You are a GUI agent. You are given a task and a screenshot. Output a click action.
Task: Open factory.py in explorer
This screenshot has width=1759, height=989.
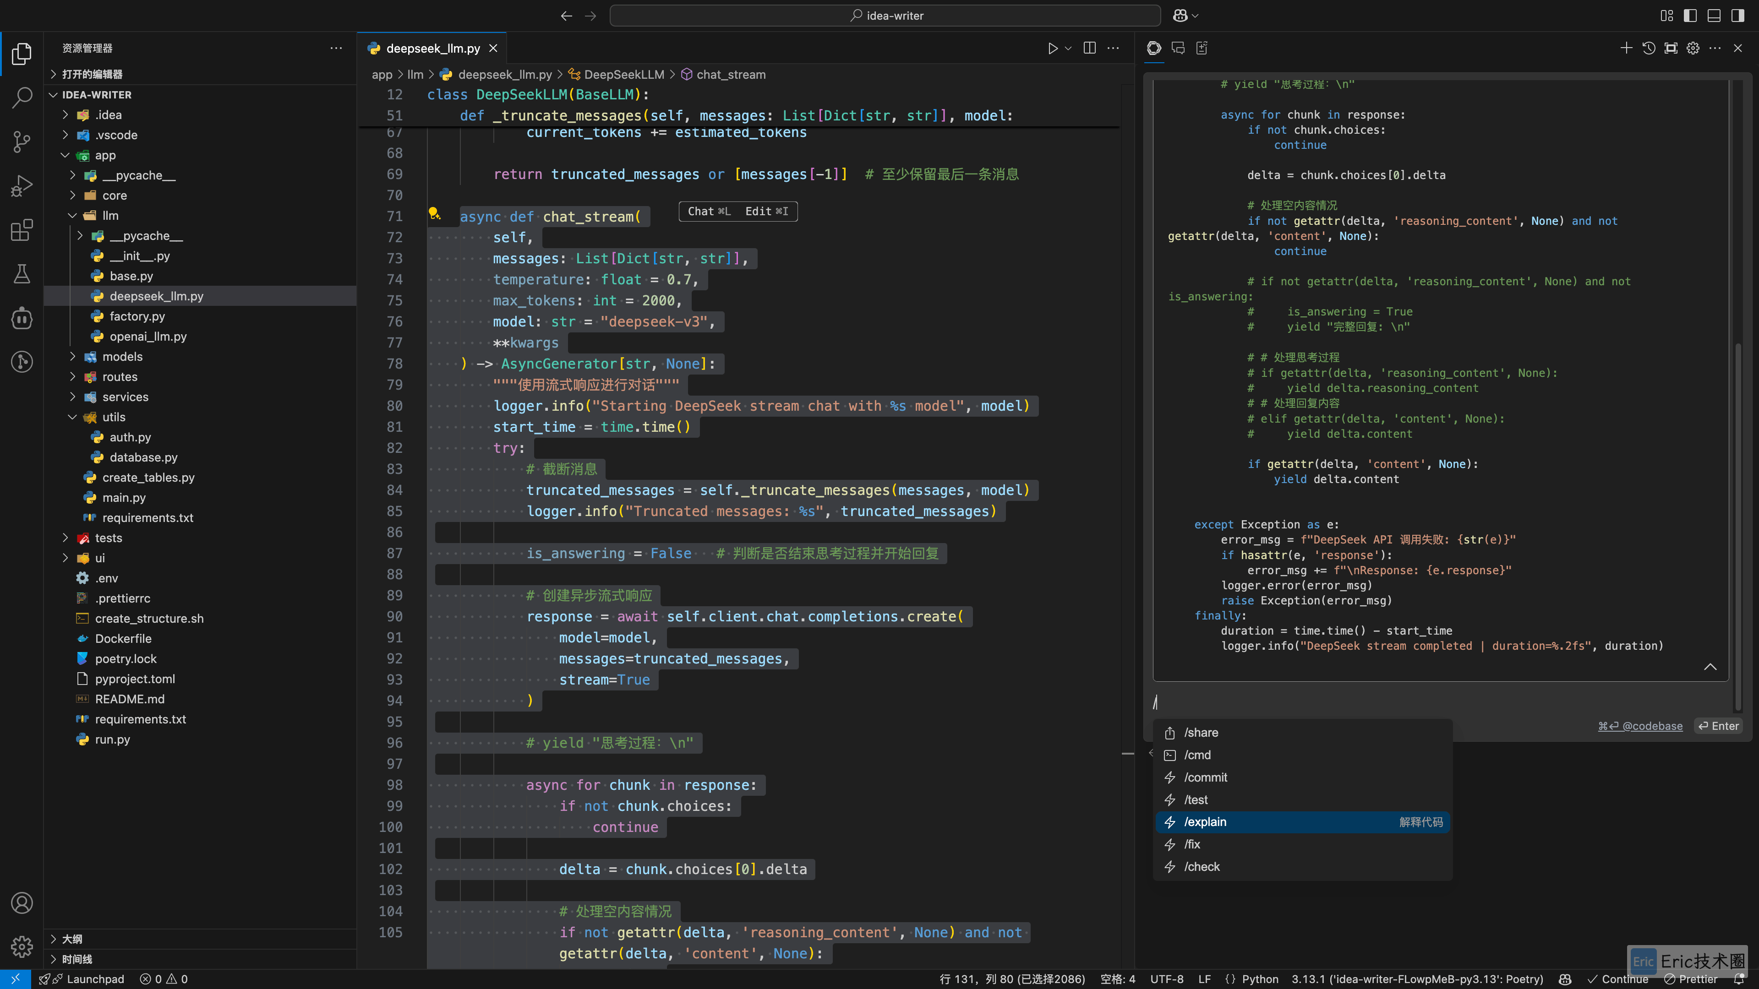[x=200, y=316]
